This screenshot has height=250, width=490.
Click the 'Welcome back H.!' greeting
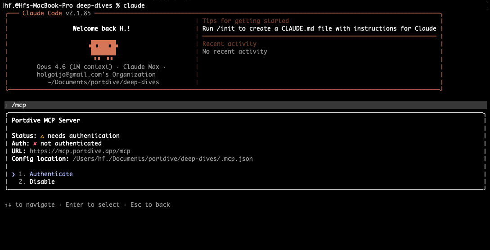click(x=102, y=28)
